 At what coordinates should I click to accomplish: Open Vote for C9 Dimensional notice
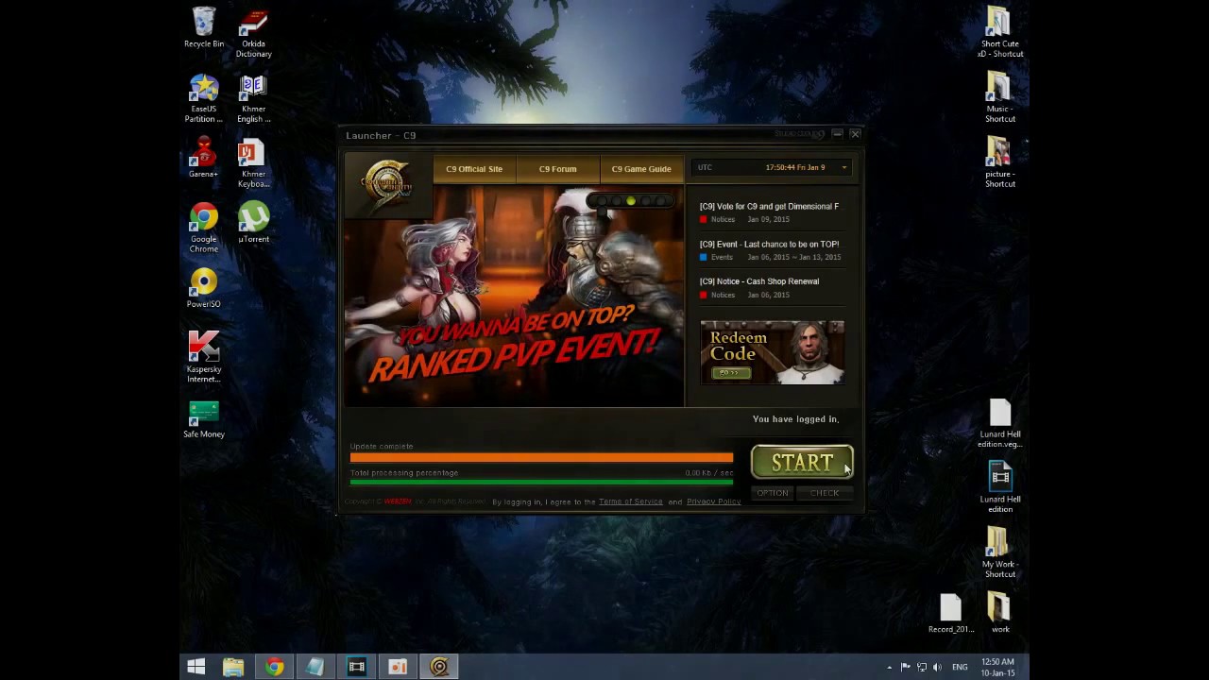(769, 206)
